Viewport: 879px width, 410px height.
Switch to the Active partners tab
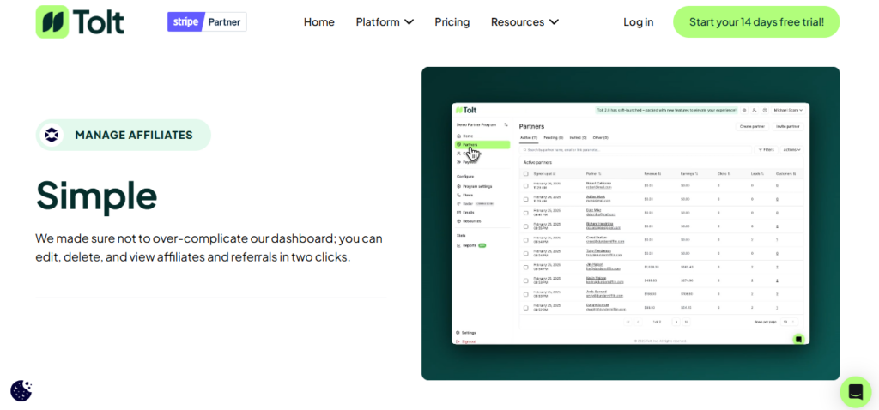(529, 138)
